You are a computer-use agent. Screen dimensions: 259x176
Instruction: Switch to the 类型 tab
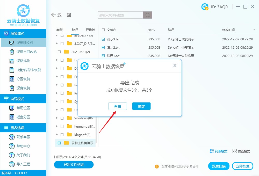[60, 30]
